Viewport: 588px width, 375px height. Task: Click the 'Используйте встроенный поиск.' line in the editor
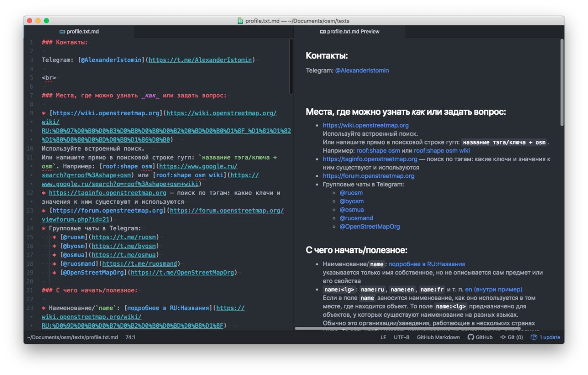click(x=93, y=148)
